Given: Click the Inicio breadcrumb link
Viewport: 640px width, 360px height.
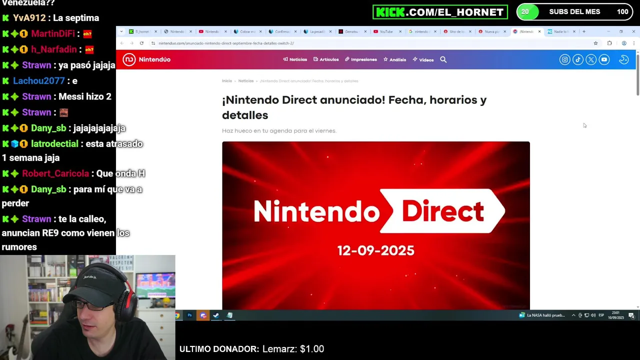Looking at the screenshot, I should 227,81.
